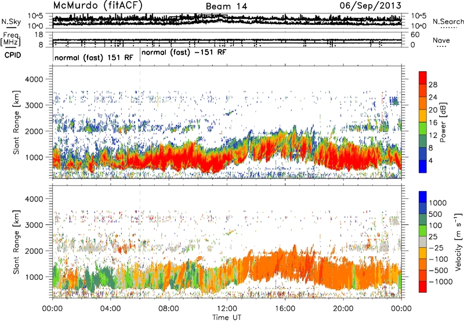
Task: Click the "Time UT" axis label
Action: 227,317
